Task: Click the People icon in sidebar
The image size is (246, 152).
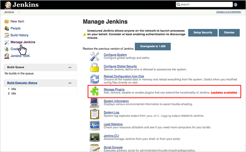Action: (x=7, y=28)
